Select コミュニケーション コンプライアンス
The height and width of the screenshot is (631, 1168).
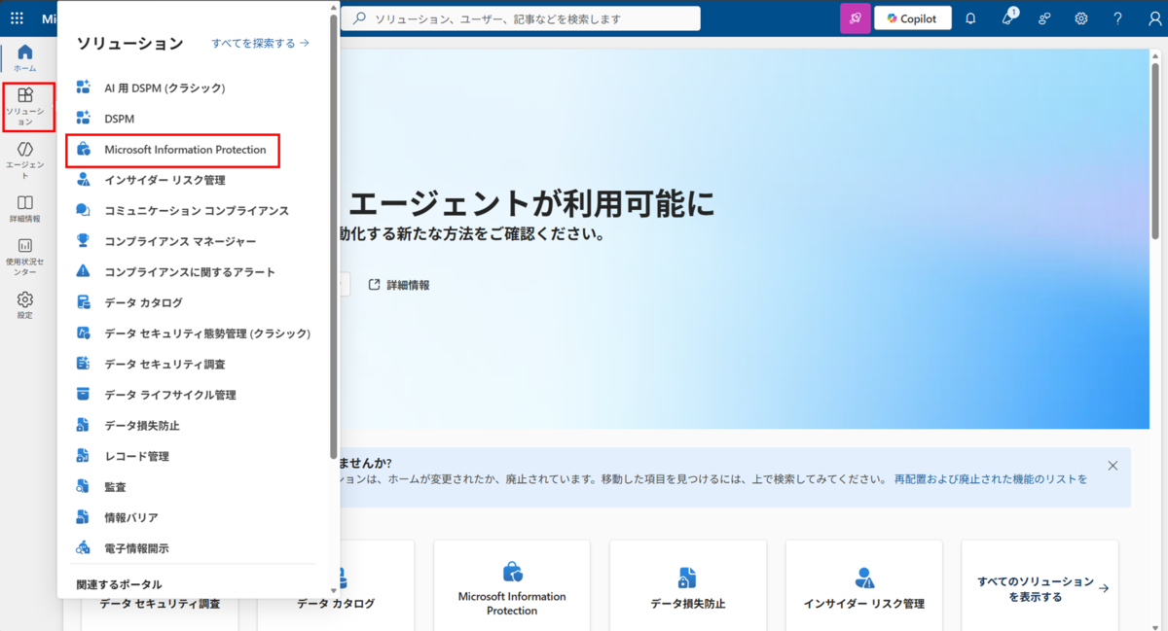[x=197, y=210]
